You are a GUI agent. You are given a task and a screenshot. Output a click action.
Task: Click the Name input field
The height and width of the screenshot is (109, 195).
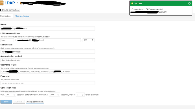tap(48, 28)
